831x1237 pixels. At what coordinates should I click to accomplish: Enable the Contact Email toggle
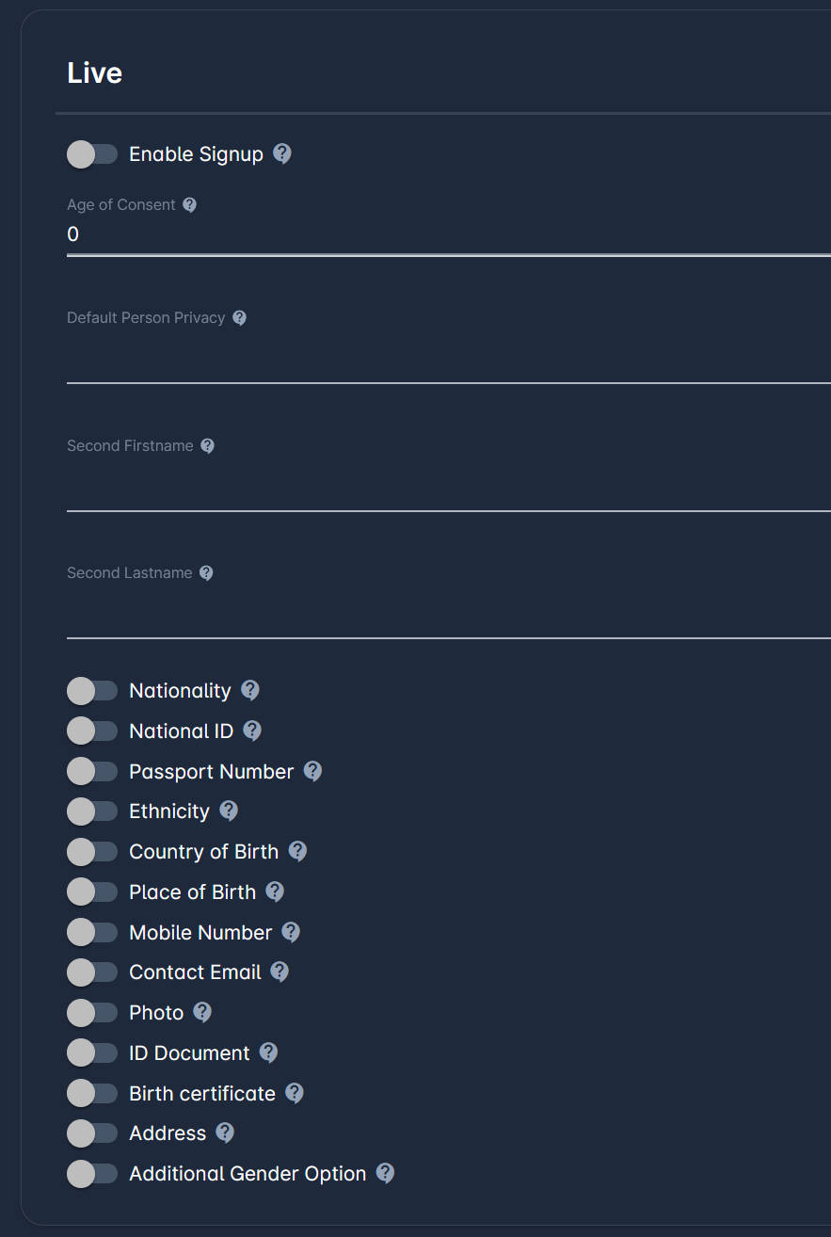click(91, 972)
